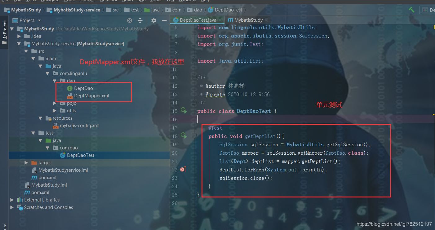Hide the Project panel with the minus icon
Screen dimensions: 435x230
point(164,20)
